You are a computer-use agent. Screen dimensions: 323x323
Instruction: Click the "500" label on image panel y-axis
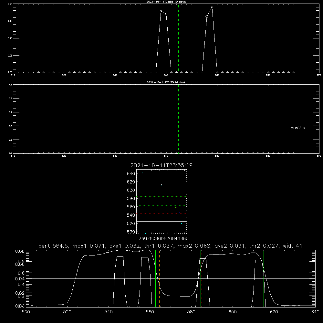click(x=131, y=232)
